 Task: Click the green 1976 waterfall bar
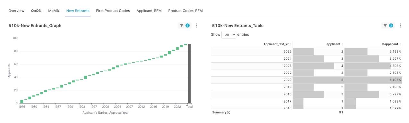click(21, 102)
